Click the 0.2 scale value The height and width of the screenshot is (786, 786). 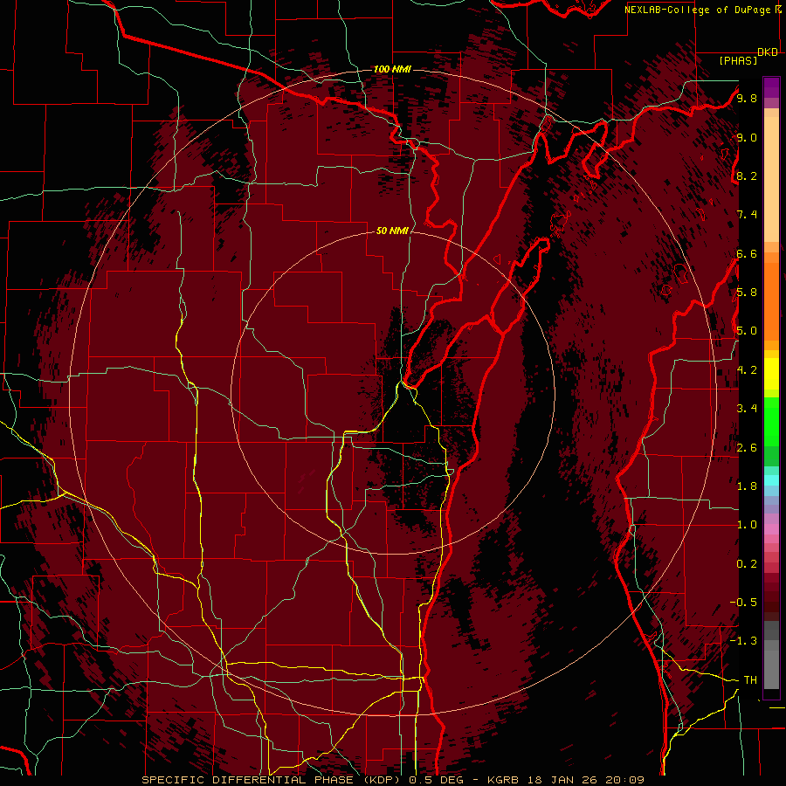(x=747, y=564)
